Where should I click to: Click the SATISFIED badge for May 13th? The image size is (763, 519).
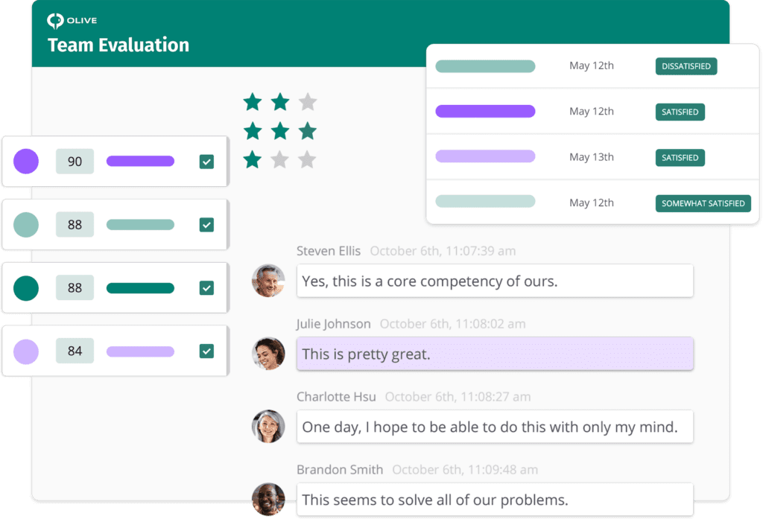coord(680,158)
